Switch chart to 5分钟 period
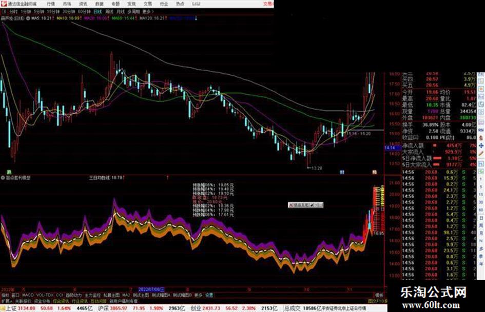 (39, 11)
